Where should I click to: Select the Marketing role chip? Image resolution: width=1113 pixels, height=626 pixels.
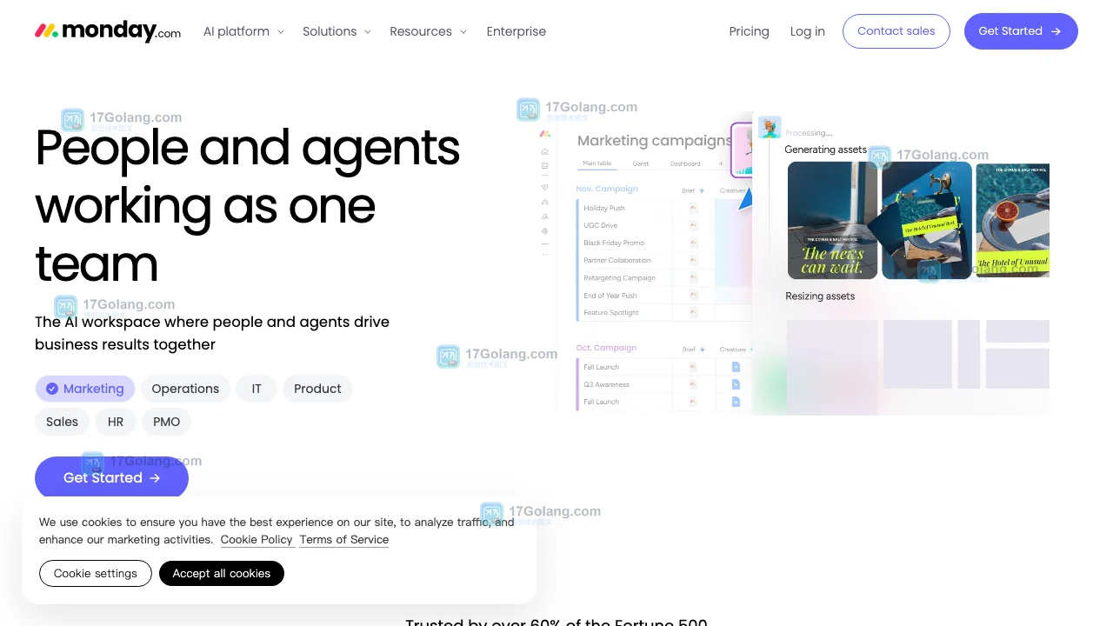tap(85, 389)
